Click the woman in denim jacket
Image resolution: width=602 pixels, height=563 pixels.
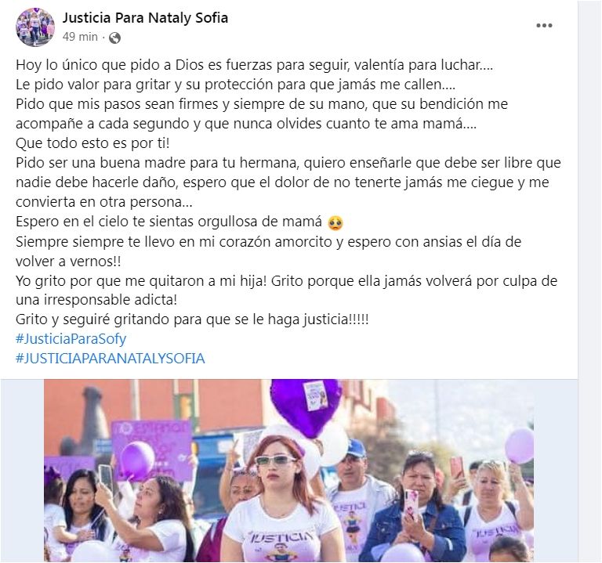tap(418, 510)
